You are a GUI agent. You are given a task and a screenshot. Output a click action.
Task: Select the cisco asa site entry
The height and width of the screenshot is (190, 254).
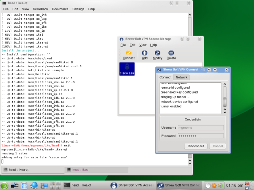point(127,68)
